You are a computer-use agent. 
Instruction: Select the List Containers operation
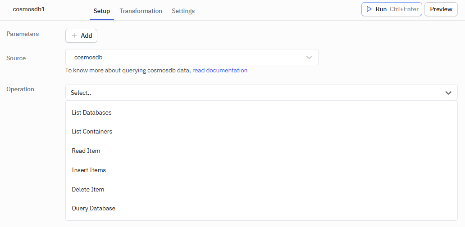point(92,132)
